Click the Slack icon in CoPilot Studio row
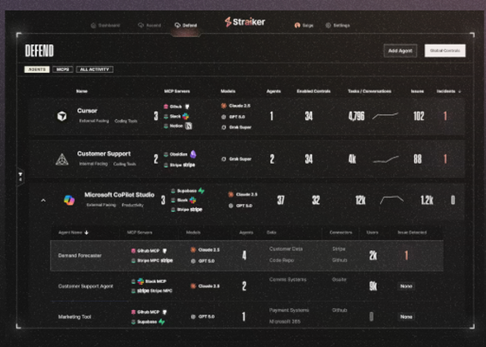 point(192,200)
